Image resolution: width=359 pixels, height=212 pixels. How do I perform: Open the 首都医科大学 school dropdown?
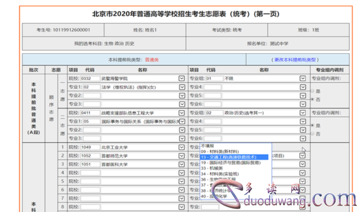[x=182, y=164]
